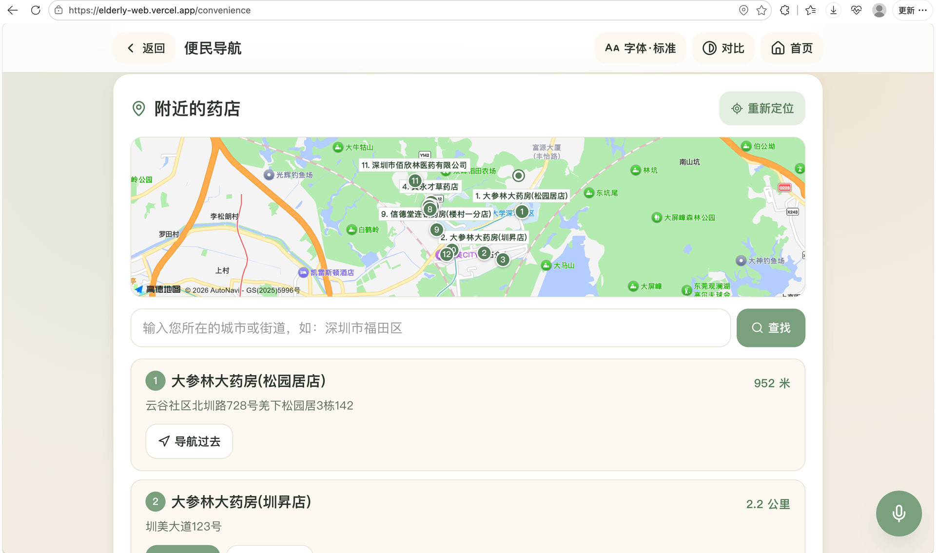Image resolution: width=936 pixels, height=553 pixels.
Task: Click the 大马山 mountain icon on the map
Action: pos(546,265)
